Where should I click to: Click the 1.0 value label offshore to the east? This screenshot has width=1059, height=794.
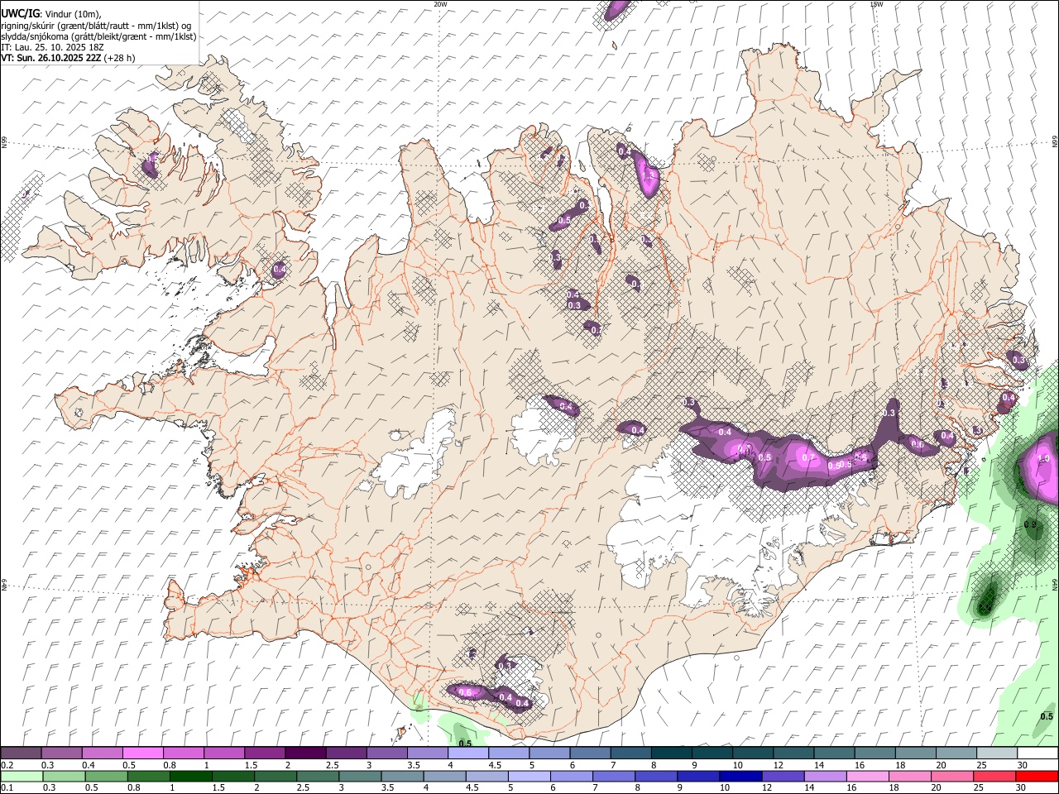click(1043, 458)
